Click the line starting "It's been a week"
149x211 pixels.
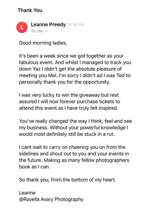[71, 56]
